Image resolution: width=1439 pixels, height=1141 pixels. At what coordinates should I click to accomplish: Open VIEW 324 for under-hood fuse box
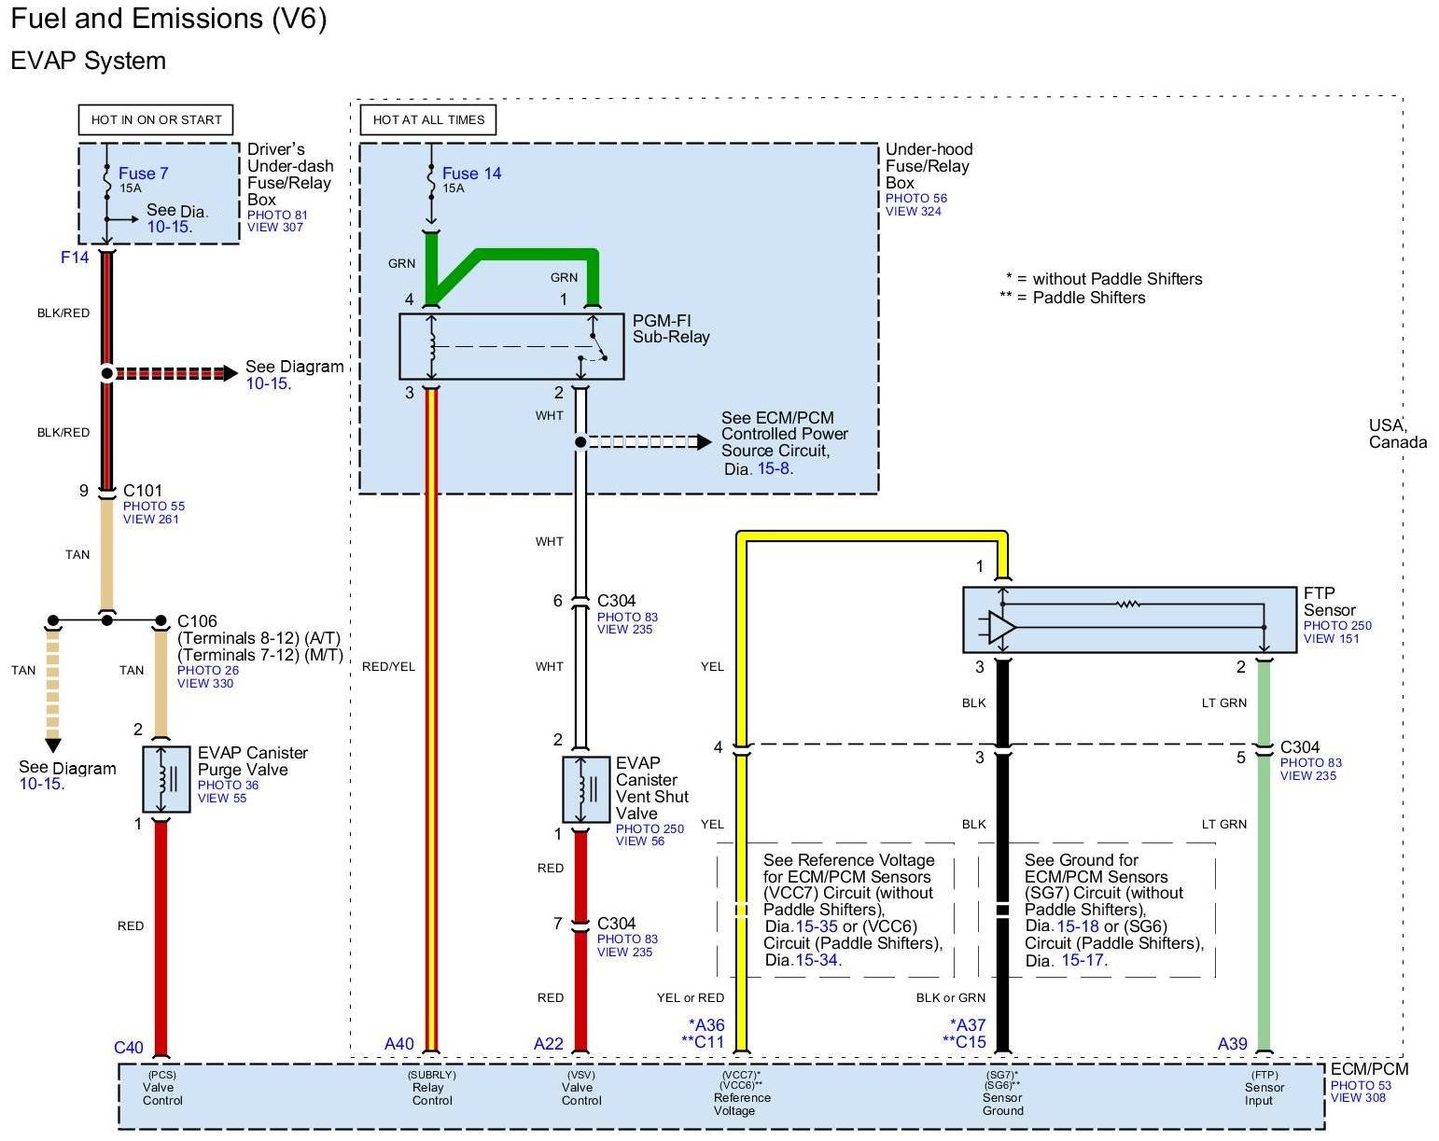point(913,212)
